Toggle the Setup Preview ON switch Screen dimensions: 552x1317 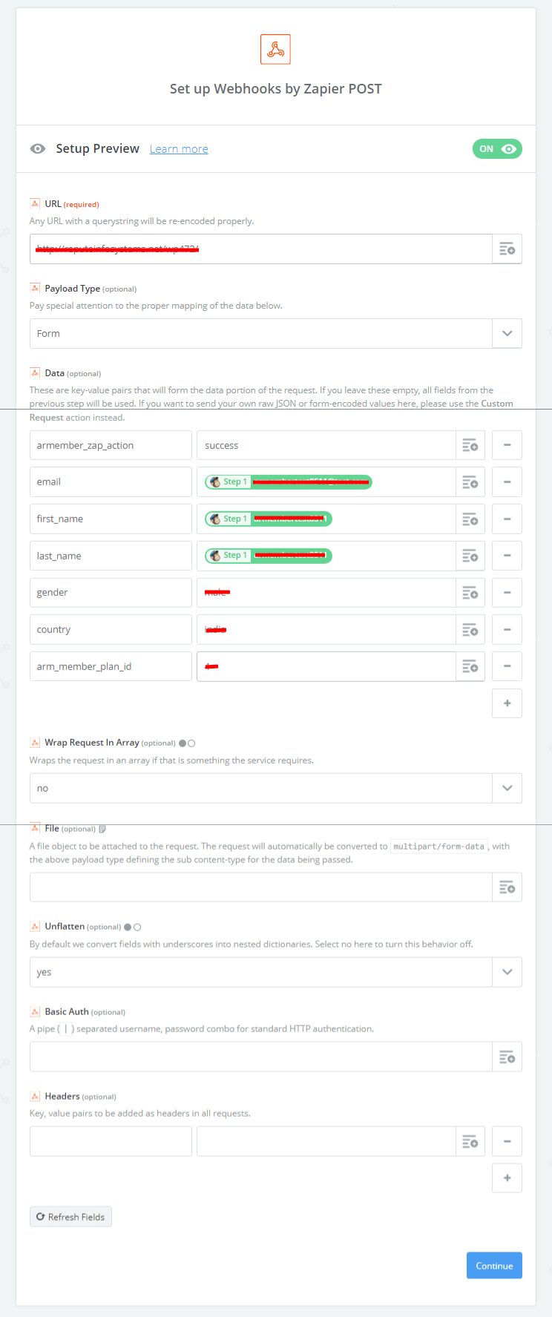tap(497, 148)
